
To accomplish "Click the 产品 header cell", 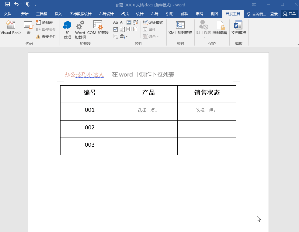I will click(148, 94).
